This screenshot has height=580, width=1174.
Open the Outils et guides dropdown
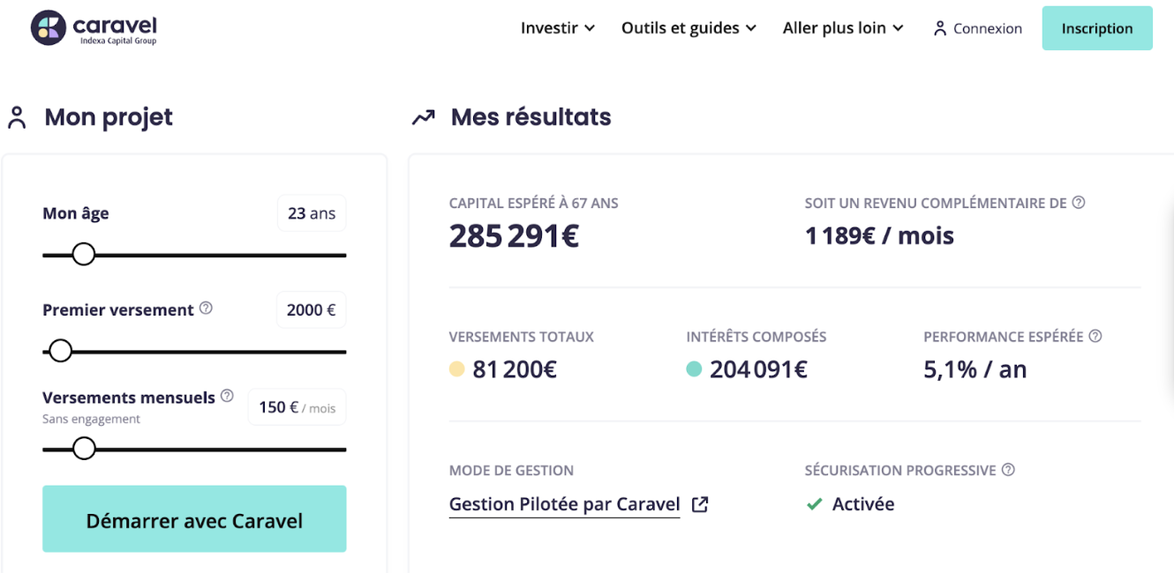click(689, 28)
